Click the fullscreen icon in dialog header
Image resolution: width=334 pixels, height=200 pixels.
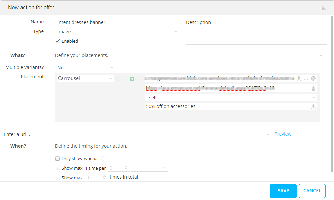pyautogui.click(x=324, y=8)
